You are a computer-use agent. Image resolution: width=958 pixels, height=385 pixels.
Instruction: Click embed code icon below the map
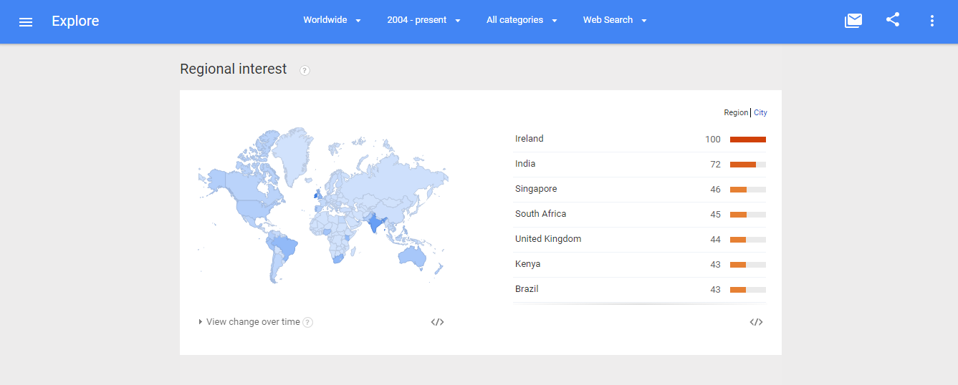(437, 322)
